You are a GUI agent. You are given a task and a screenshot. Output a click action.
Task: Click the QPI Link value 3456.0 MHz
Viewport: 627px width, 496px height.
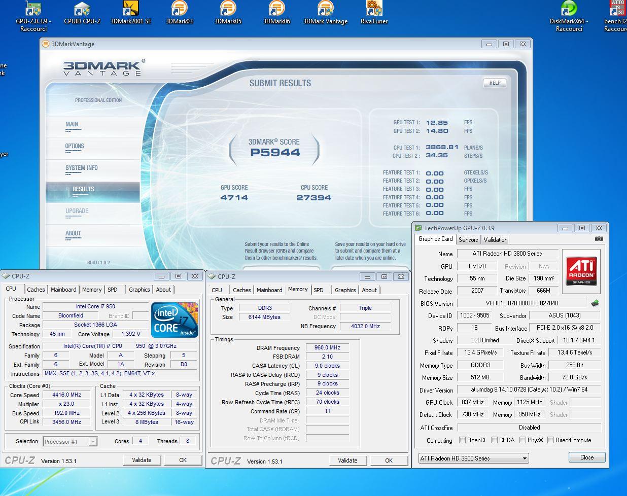click(66, 422)
